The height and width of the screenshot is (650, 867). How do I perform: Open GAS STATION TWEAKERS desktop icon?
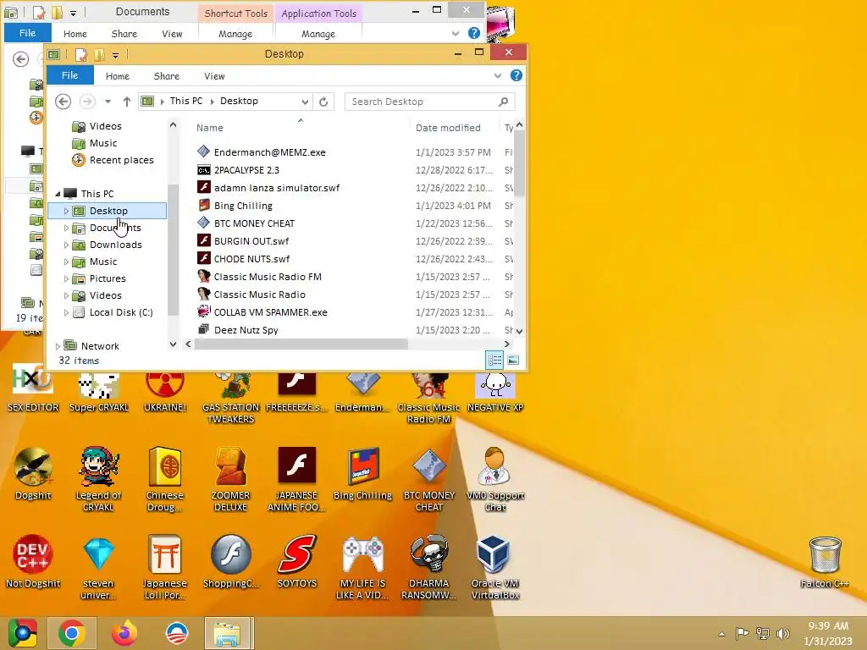[x=230, y=396]
